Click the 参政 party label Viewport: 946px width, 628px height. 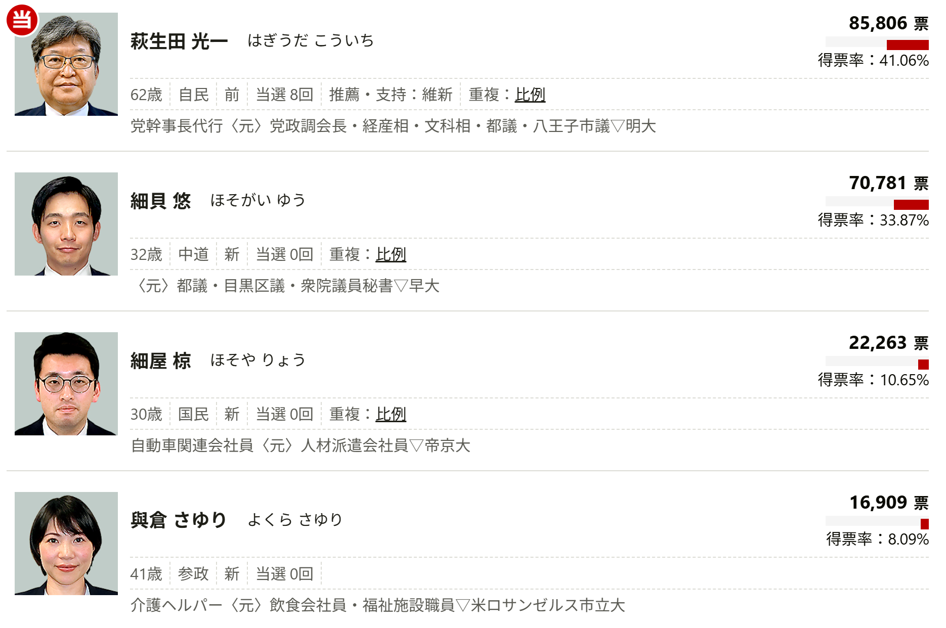(193, 574)
